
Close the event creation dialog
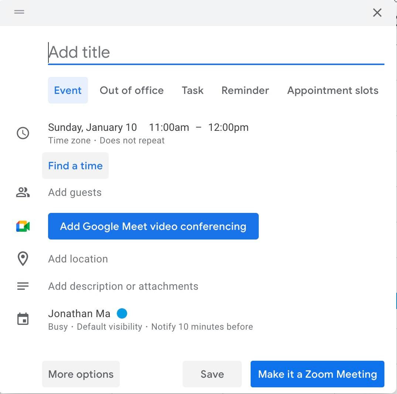click(x=377, y=13)
